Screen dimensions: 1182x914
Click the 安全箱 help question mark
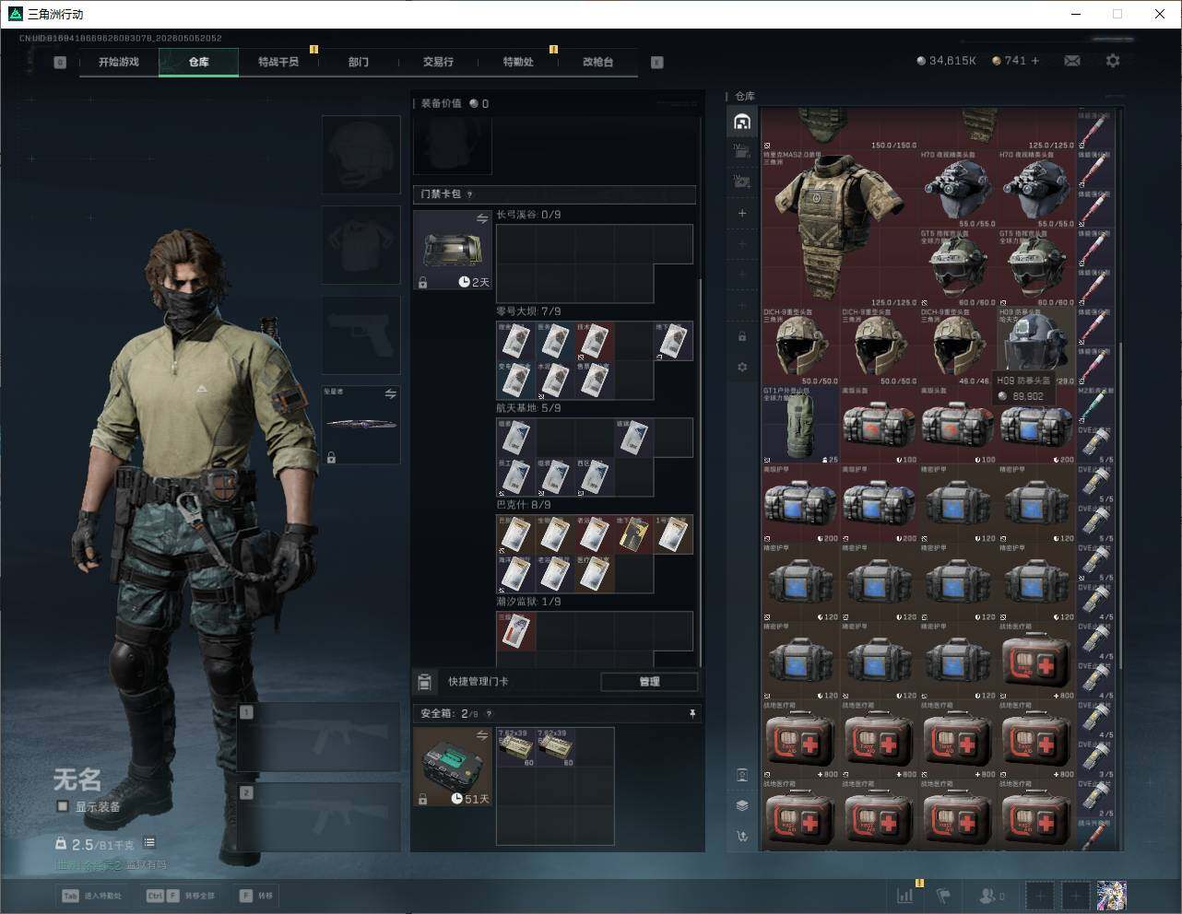pyautogui.click(x=489, y=714)
